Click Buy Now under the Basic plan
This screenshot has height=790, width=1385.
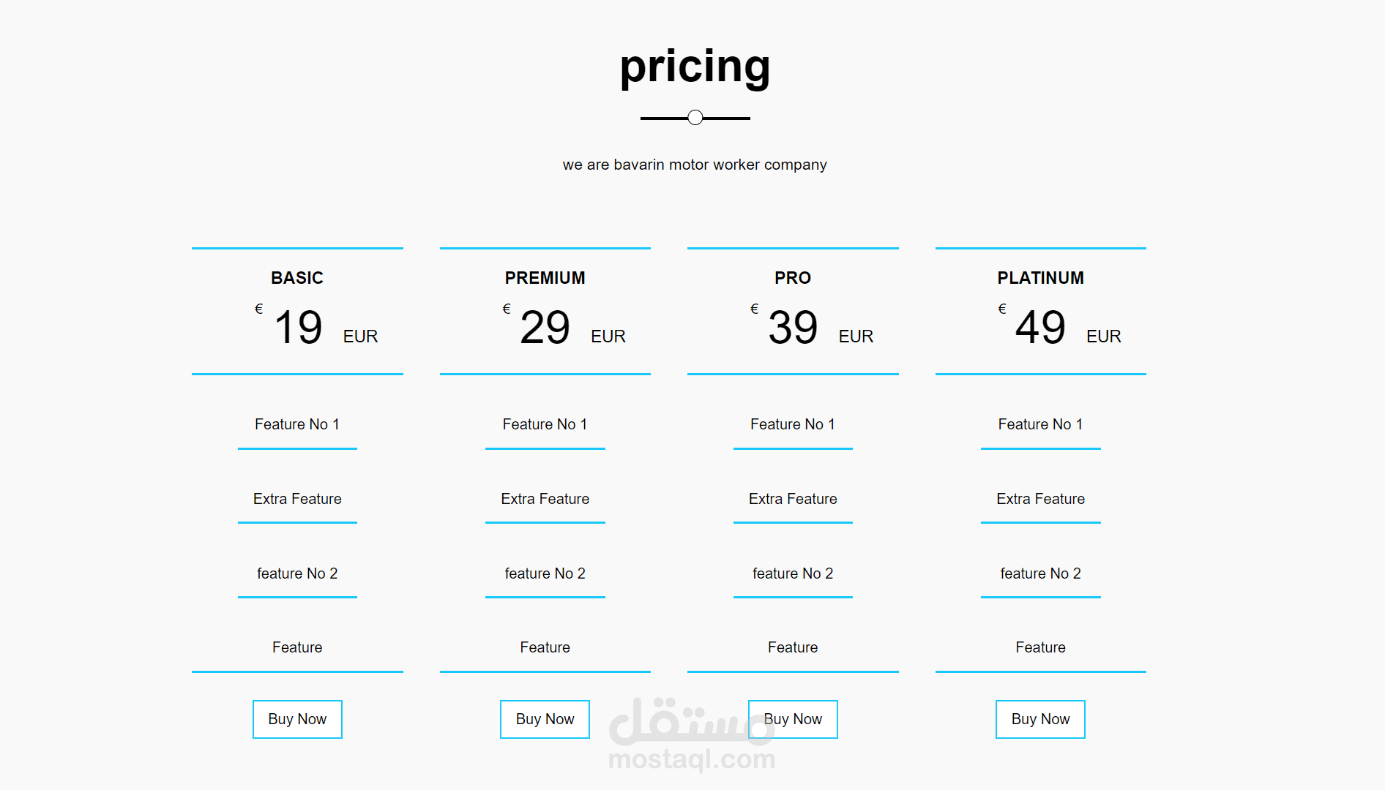[297, 719]
